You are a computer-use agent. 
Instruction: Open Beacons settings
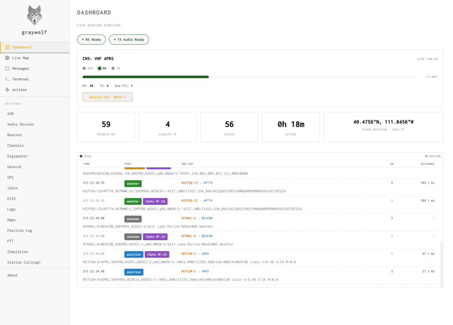35,135
